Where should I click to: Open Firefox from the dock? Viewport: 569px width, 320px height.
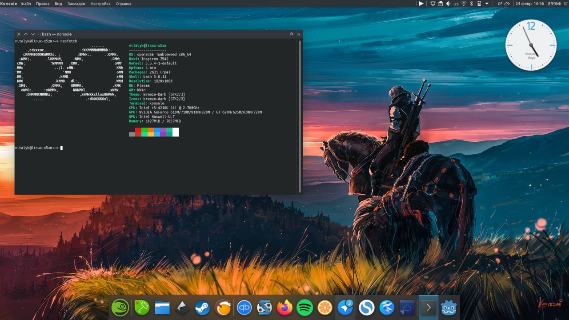[284, 307]
